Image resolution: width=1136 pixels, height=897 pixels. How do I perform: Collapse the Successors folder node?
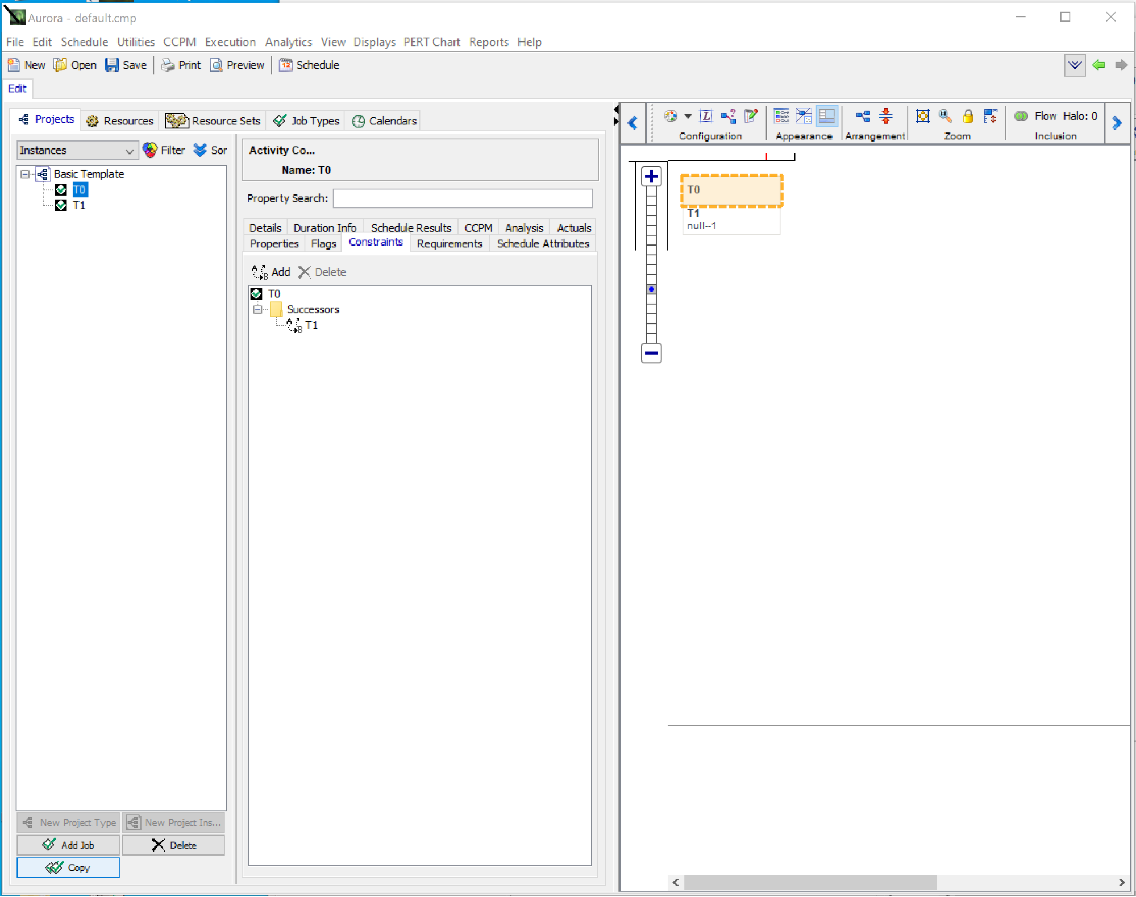pyautogui.click(x=257, y=309)
